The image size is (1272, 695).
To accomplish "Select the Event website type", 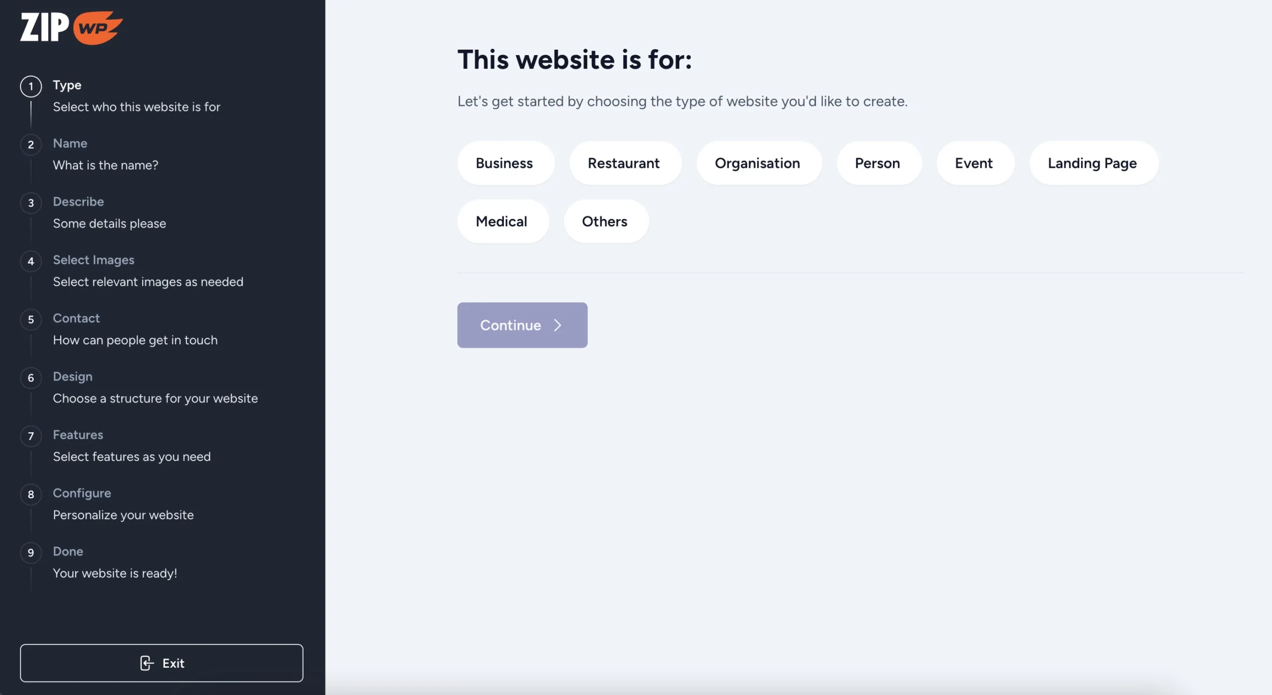I will coord(974,162).
